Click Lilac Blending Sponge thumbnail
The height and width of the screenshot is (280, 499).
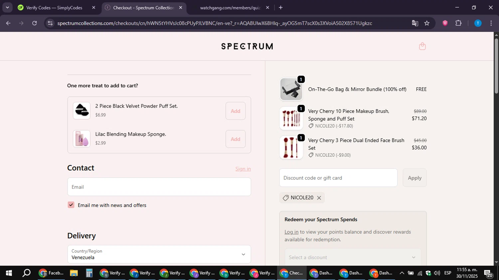tap(82, 139)
